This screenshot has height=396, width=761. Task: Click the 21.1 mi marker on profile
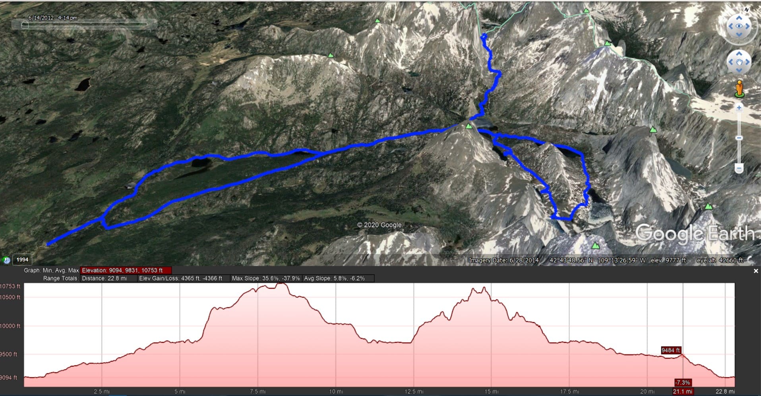click(x=683, y=392)
